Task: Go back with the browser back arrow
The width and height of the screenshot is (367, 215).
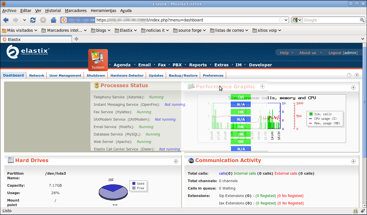Action: point(6,20)
